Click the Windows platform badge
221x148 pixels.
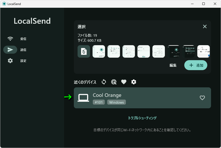116,102
